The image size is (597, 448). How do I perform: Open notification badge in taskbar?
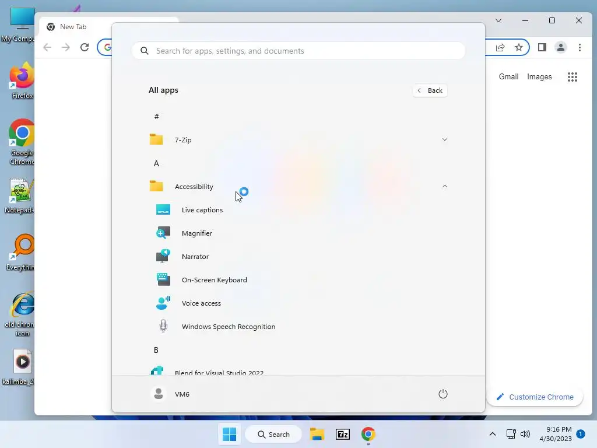(x=581, y=434)
